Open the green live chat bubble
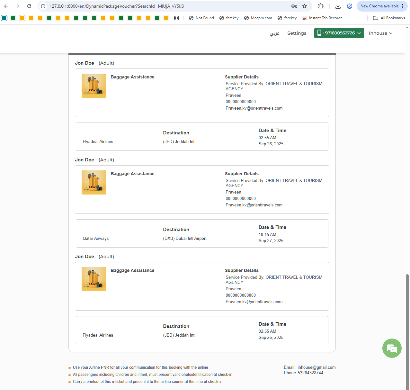This screenshot has width=410, height=390. (392, 348)
